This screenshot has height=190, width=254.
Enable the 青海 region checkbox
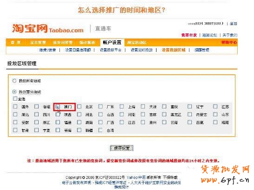[58, 130]
